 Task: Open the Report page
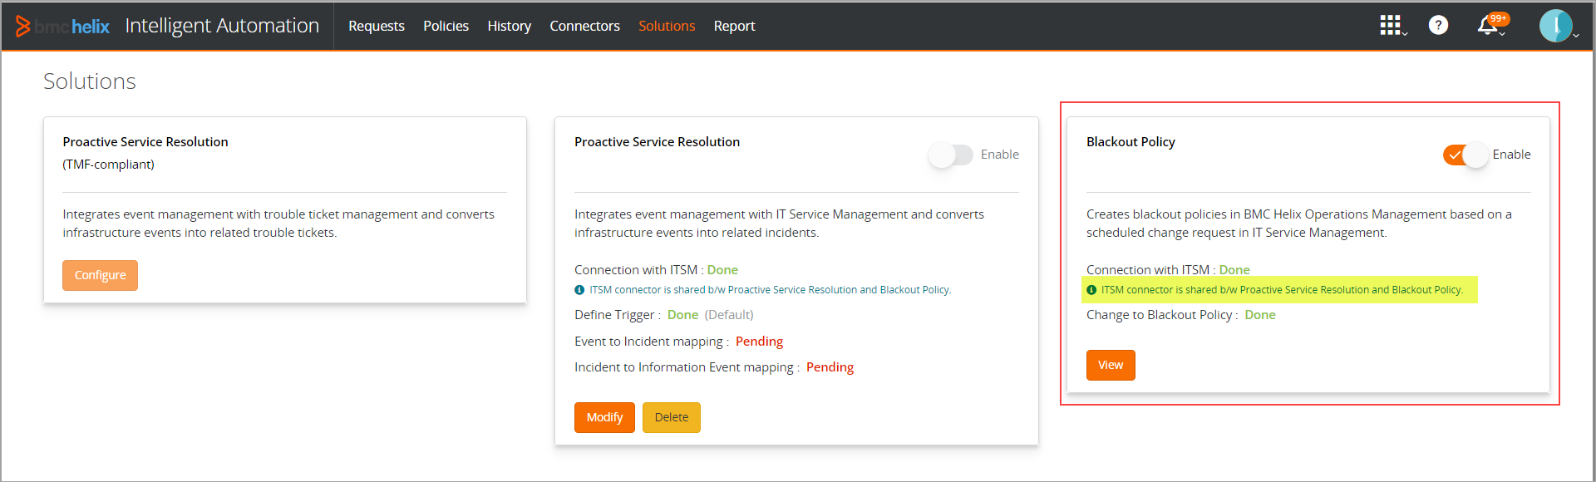pos(734,26)
